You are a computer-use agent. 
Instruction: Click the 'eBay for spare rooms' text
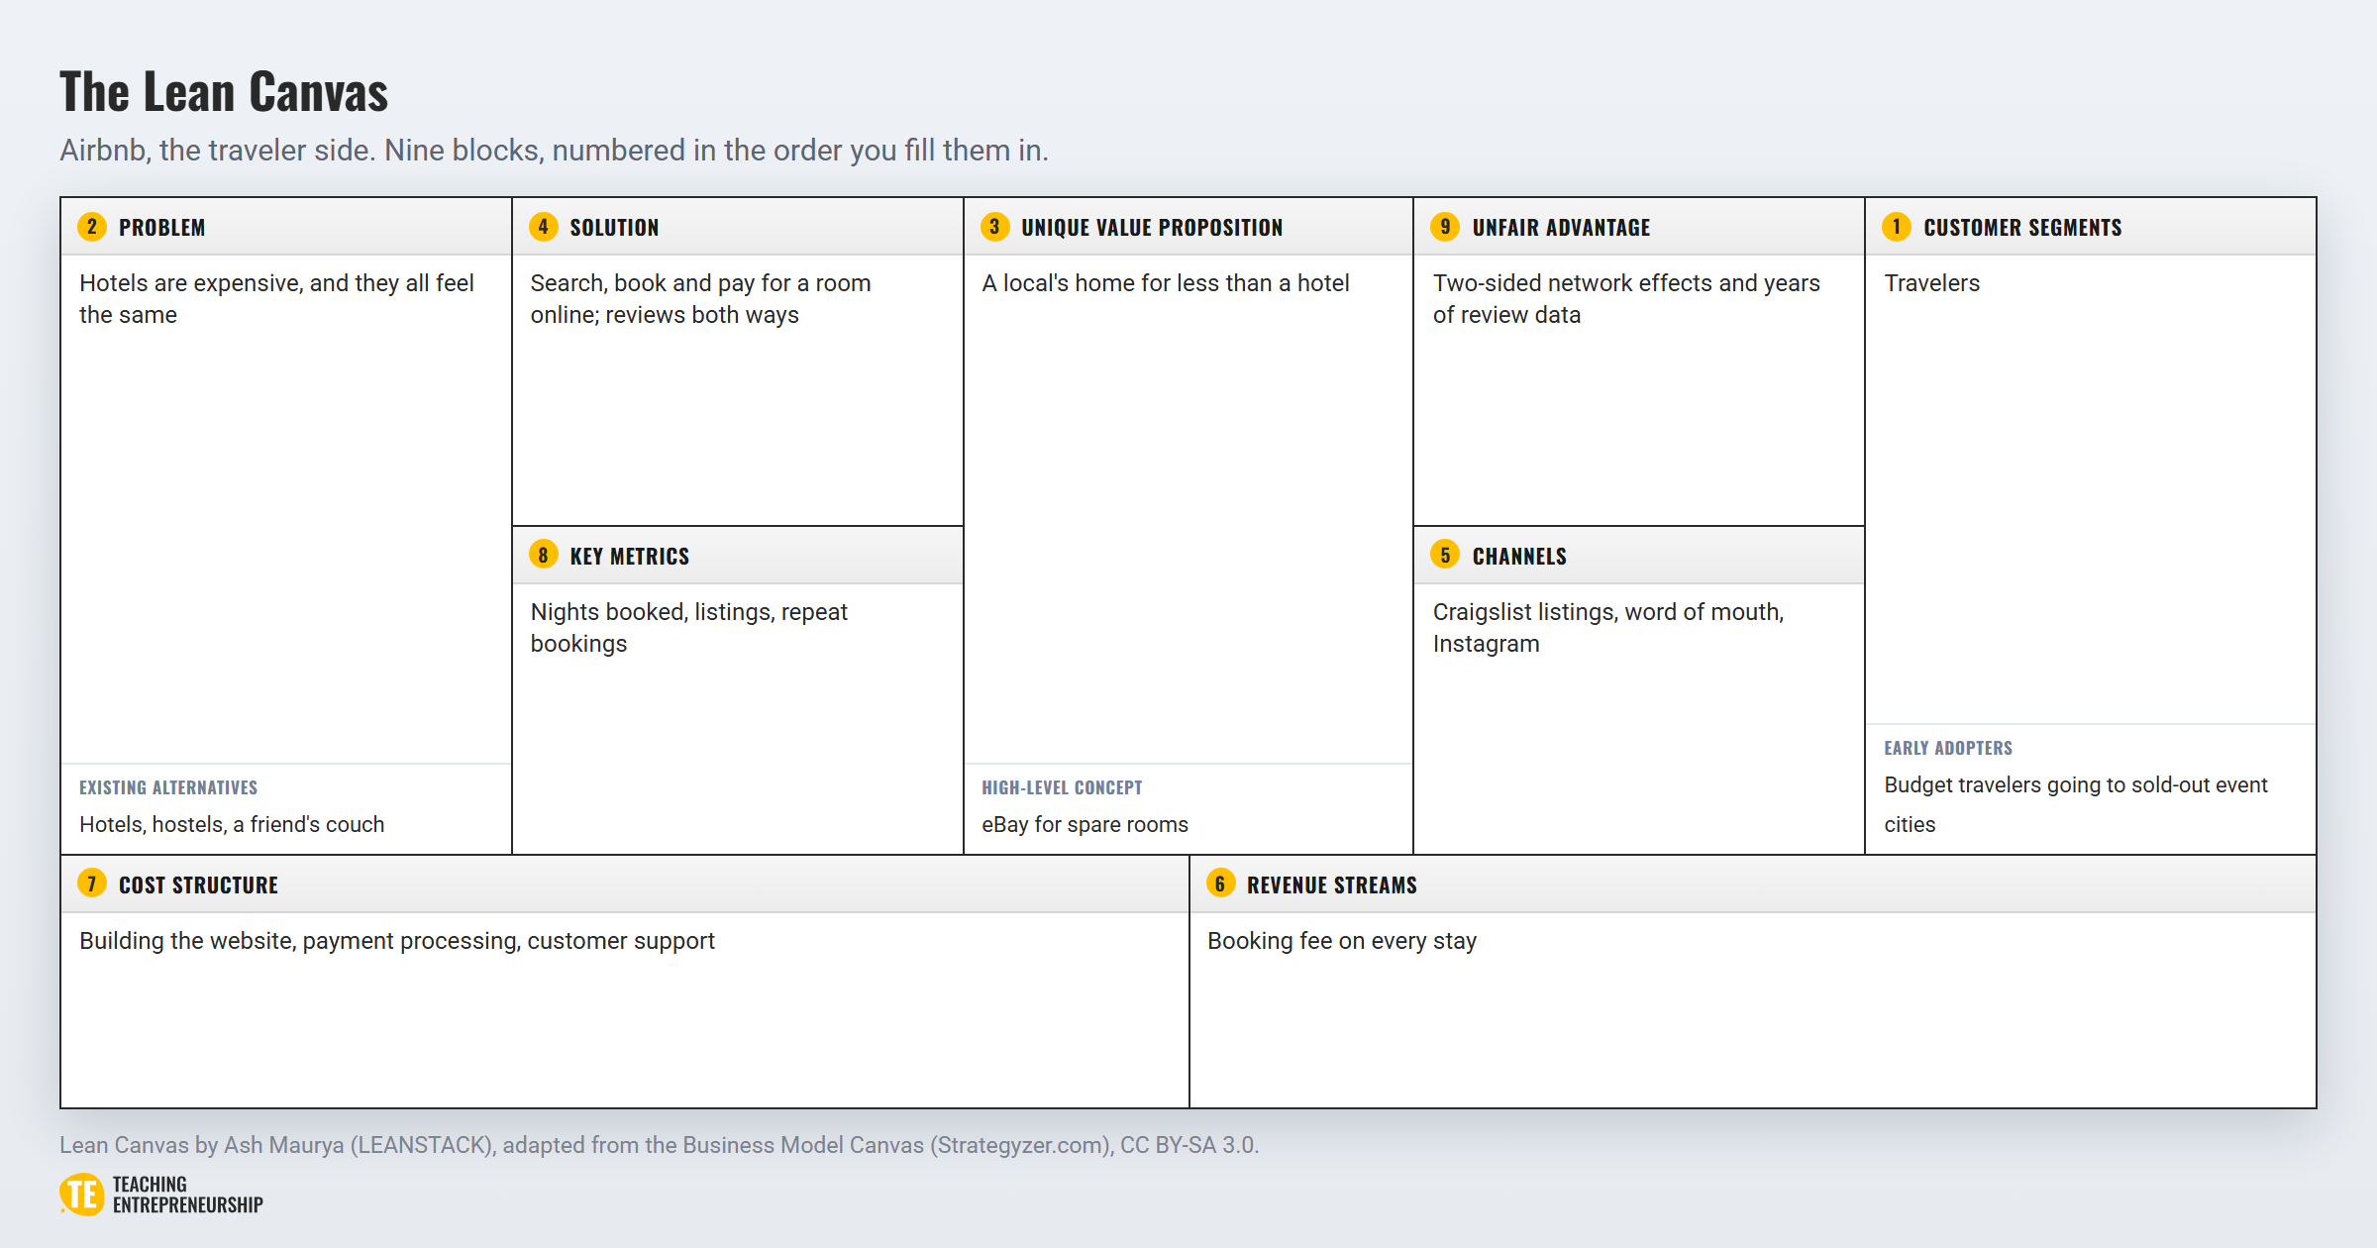click(x=1085, y=824)
